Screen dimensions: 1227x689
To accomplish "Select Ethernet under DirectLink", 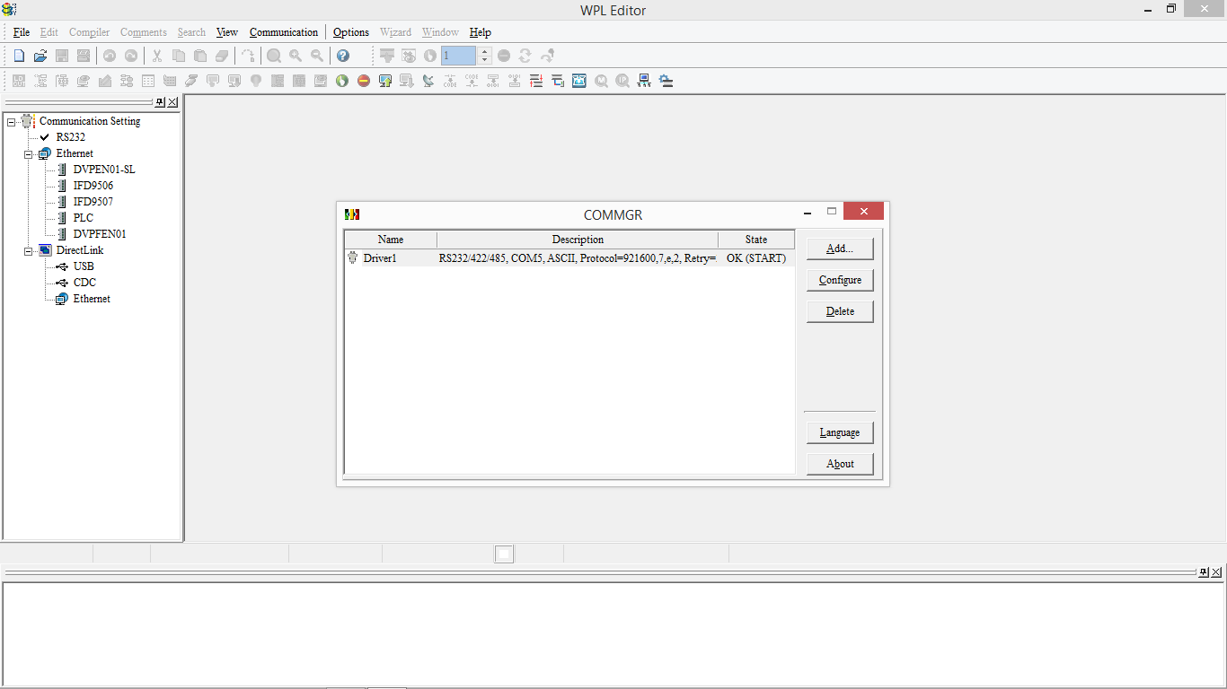I will click(92, 299).
